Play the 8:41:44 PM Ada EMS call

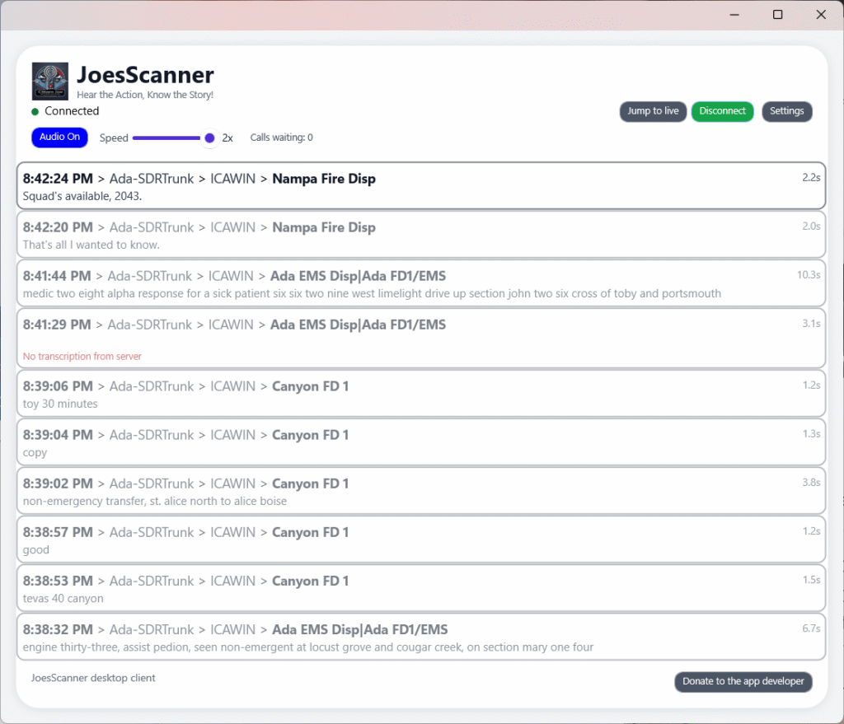(x=420, y=283)
